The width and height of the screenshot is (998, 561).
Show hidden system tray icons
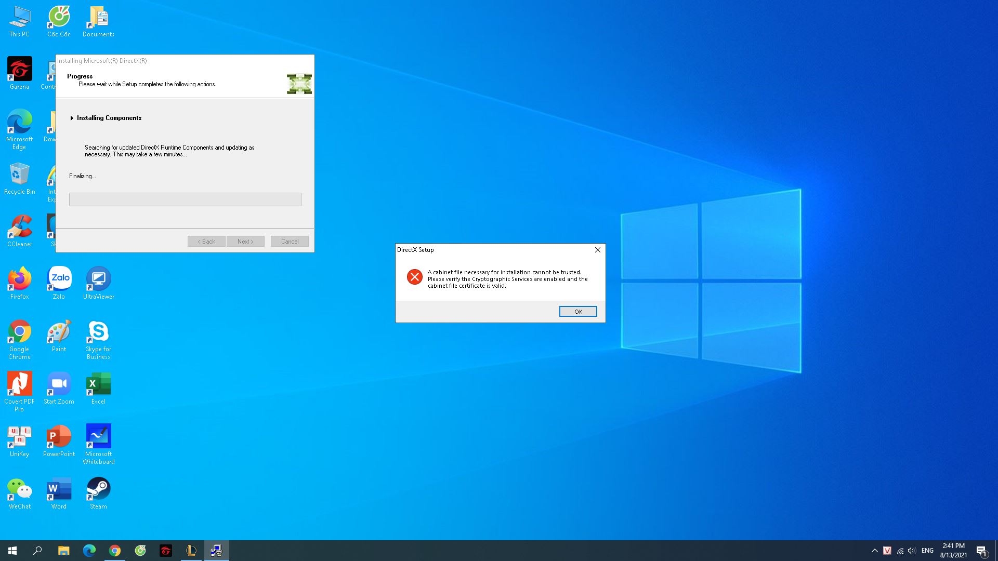874,551
